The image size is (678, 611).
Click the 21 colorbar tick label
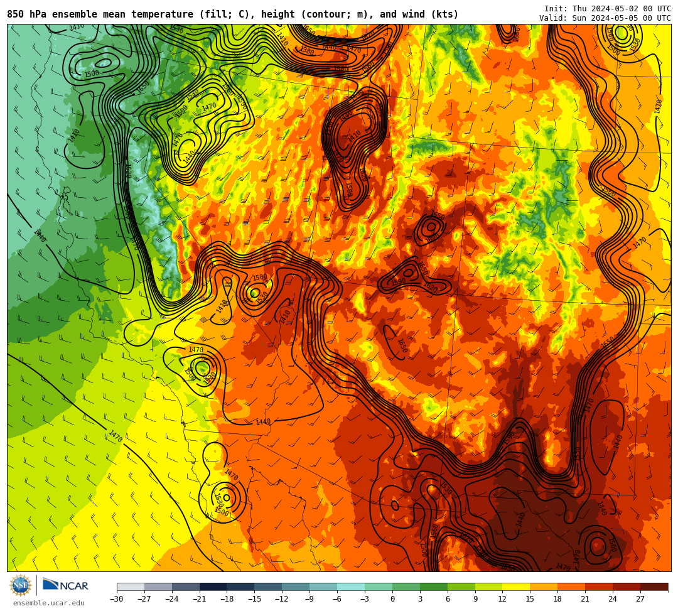[586, 599]
